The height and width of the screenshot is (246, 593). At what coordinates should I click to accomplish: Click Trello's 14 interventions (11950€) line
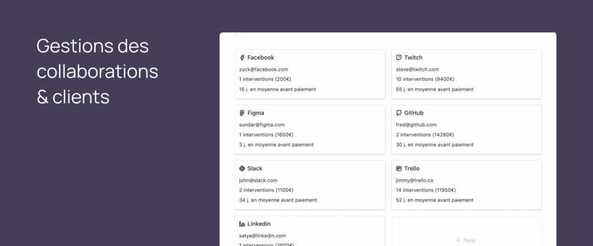tap(425, 191)
